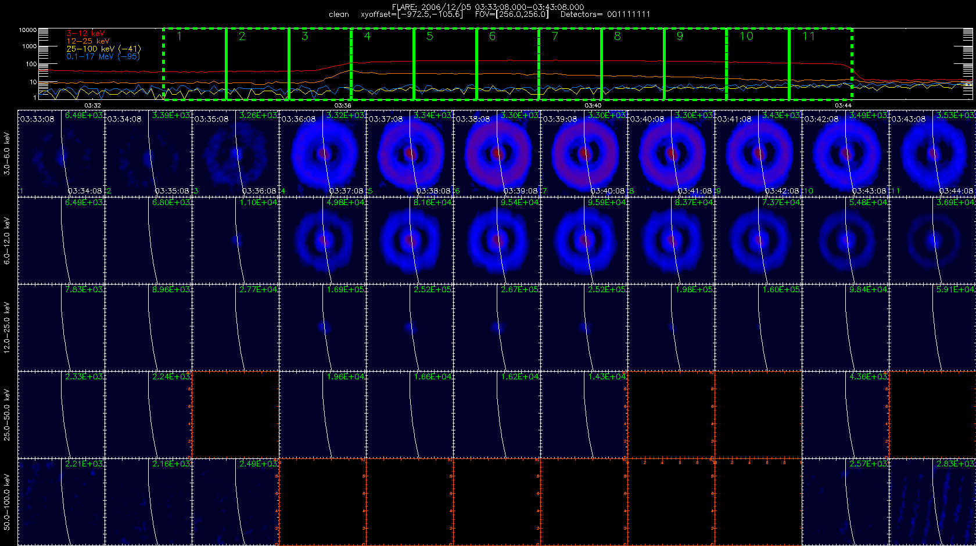Select interval 5 in the light curve

(445, 64)
